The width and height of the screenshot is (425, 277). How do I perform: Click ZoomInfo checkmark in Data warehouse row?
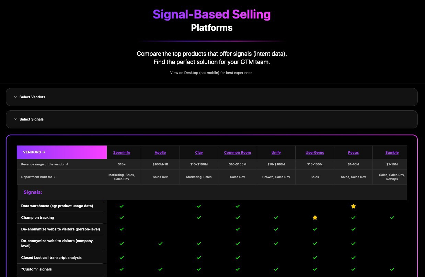(x=122, y=206)
